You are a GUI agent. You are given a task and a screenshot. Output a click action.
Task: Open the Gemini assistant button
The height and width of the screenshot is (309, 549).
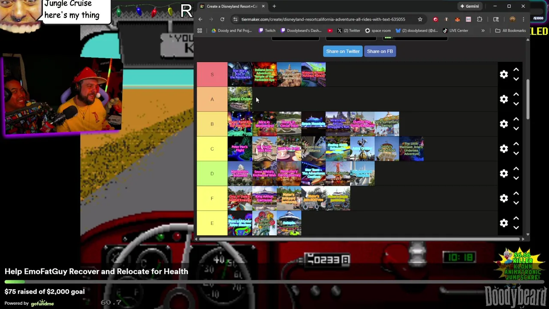click(469, 6)
